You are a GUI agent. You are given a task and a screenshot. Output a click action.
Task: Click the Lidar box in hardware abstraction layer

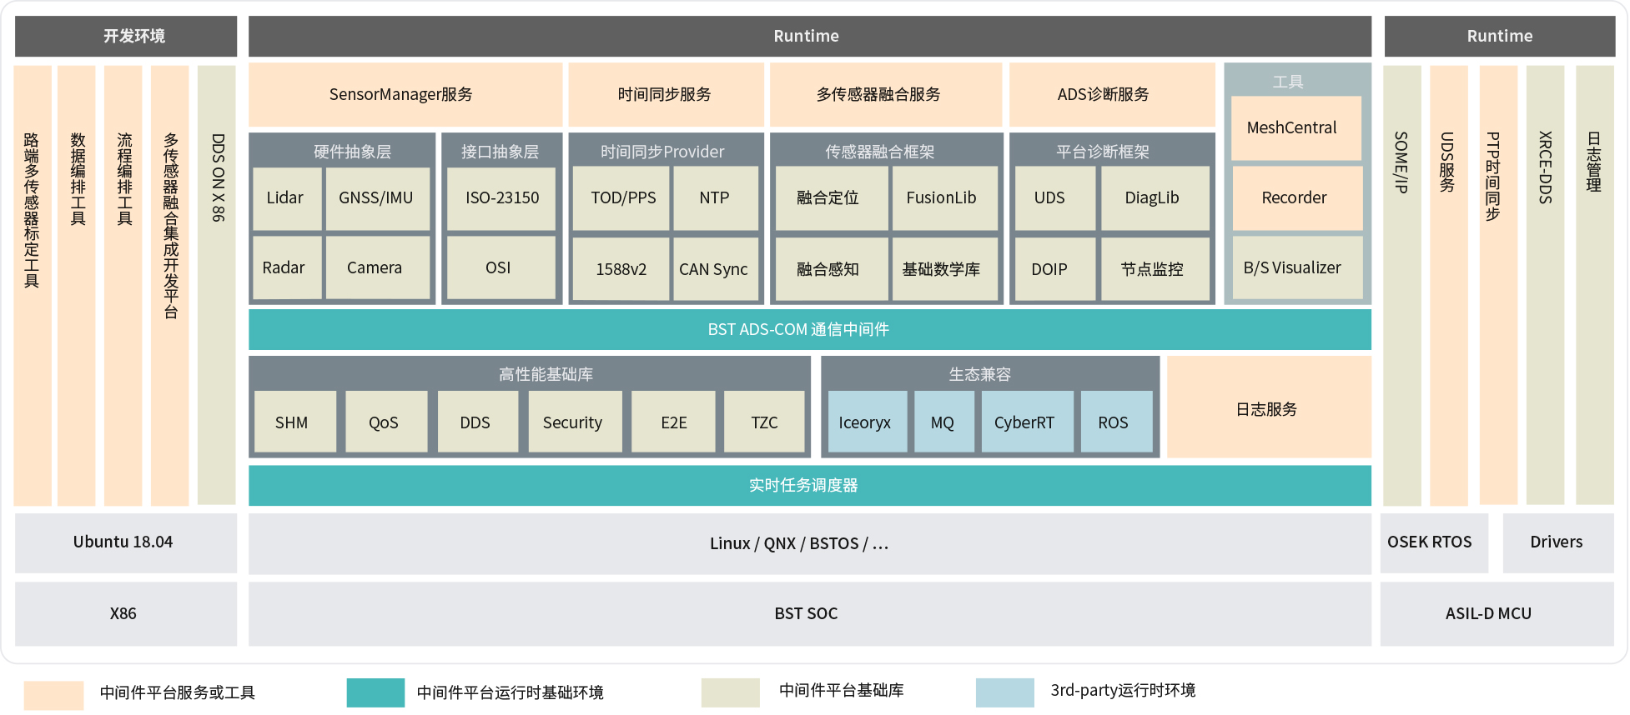coord(286,198)
